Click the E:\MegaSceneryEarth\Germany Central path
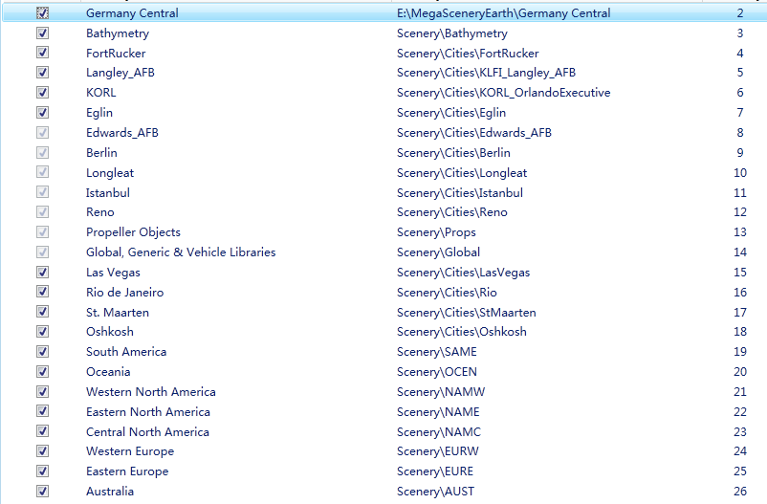This screenshot has height=504, width=767. tap(503, 13)
